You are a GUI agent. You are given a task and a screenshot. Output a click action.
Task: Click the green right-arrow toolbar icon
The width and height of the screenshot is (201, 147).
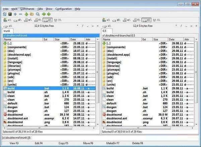tap(49, 14)
